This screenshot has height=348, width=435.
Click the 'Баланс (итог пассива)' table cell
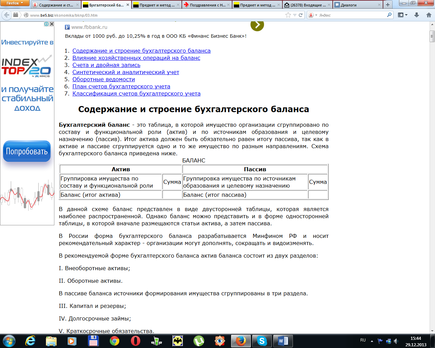[245, 195]
